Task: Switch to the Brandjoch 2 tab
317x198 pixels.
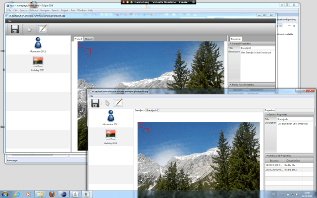Action: coord(153,110)
